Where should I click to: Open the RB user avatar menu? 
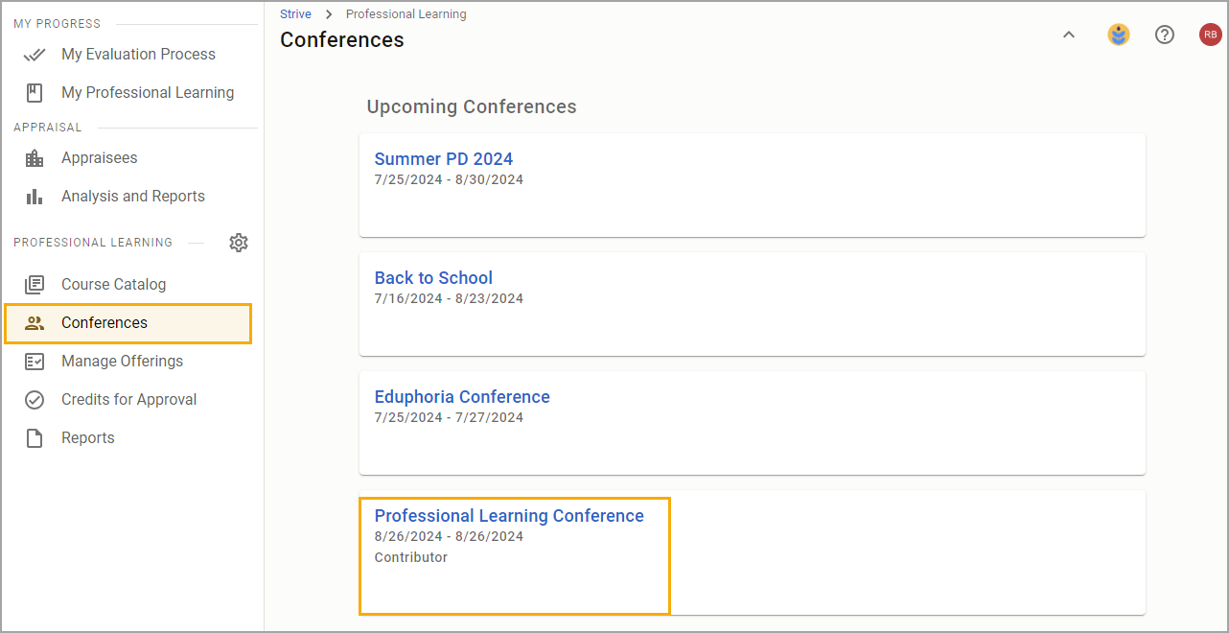pyautogui.click(x=1211, y=35)
